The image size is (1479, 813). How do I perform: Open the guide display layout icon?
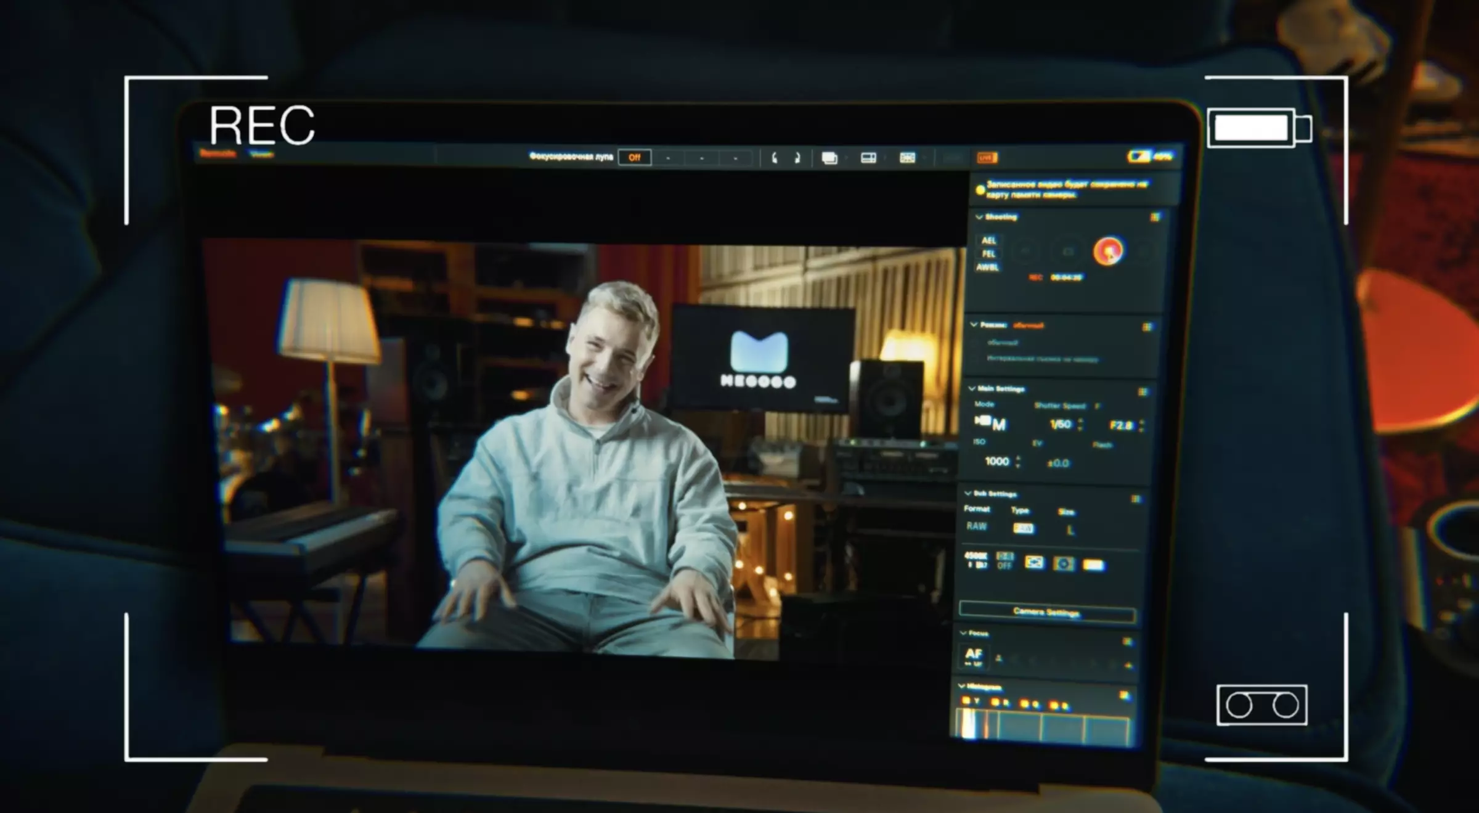[868, 158]
